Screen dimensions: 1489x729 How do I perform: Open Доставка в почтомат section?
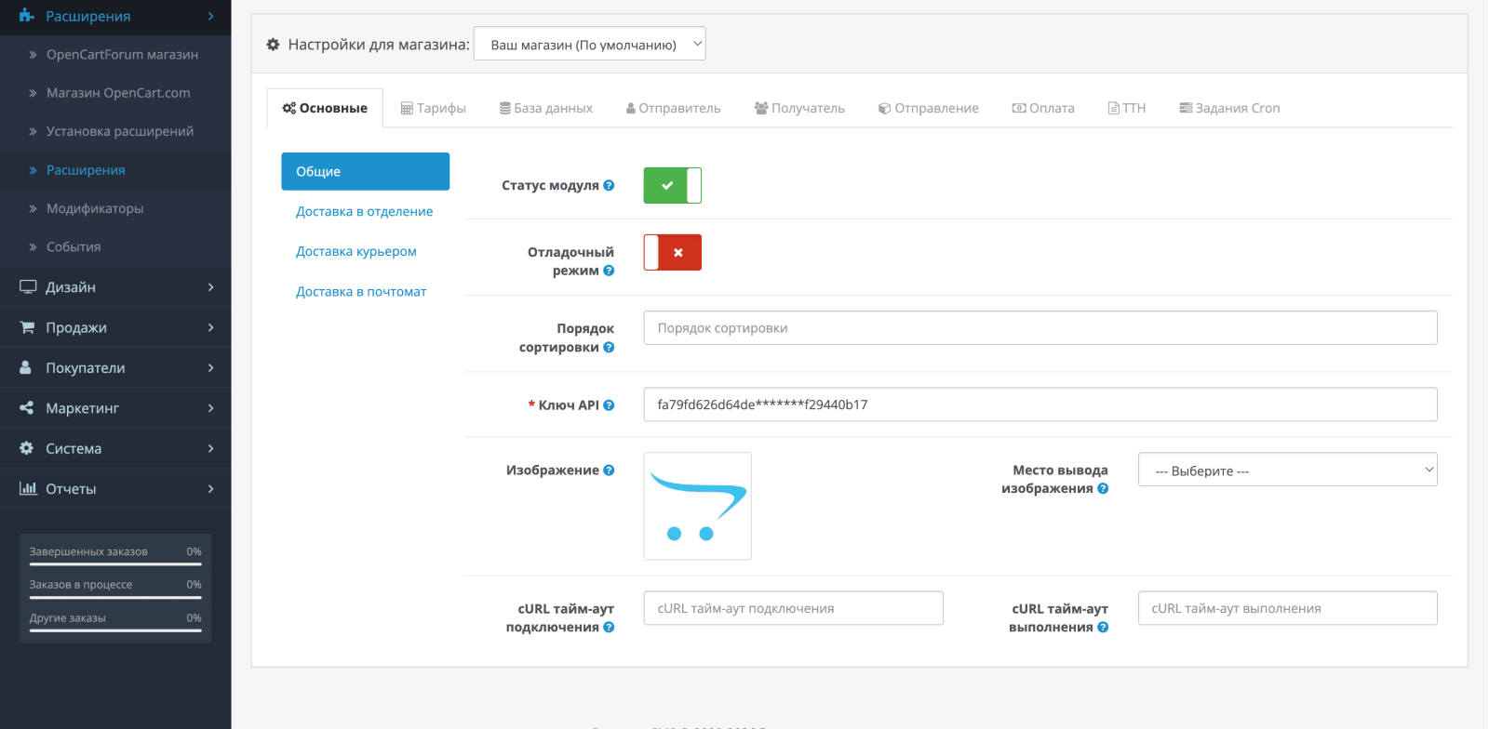(x=361, y=291)
